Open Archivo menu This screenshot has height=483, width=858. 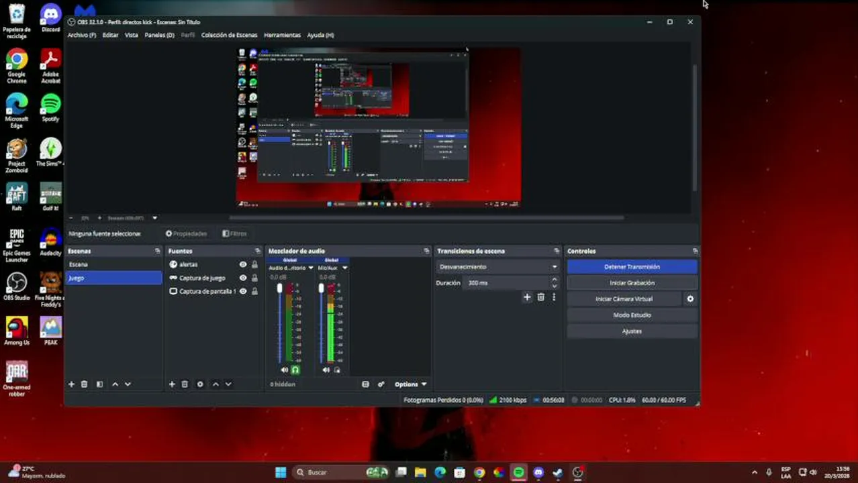tap(82, 35)
